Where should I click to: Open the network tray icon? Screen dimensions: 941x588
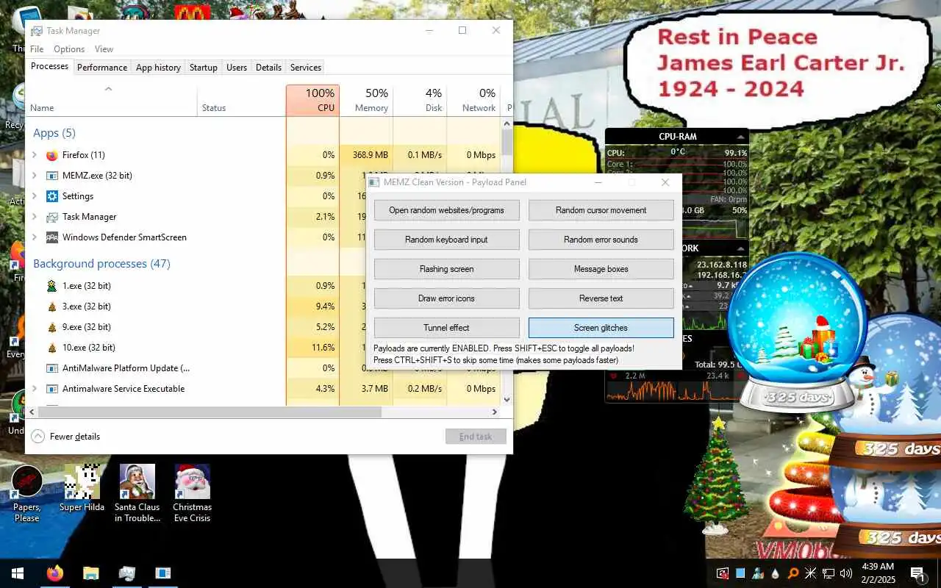(x=829, y=573)
